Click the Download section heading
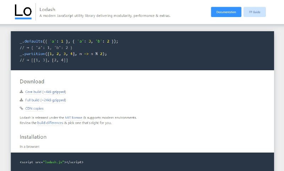The width and height of the screenshot is (284, 171). tap(32, 82)
